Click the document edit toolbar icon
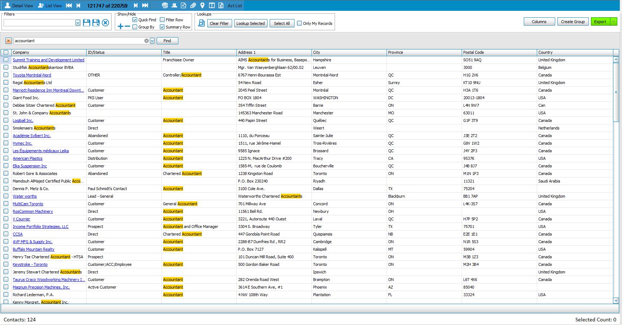This screenshot has height=325, width=622. tap(184, 5)
